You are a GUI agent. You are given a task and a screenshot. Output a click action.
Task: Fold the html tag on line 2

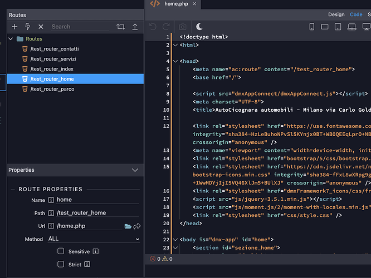pyautogui.click(x=175, y=45)
